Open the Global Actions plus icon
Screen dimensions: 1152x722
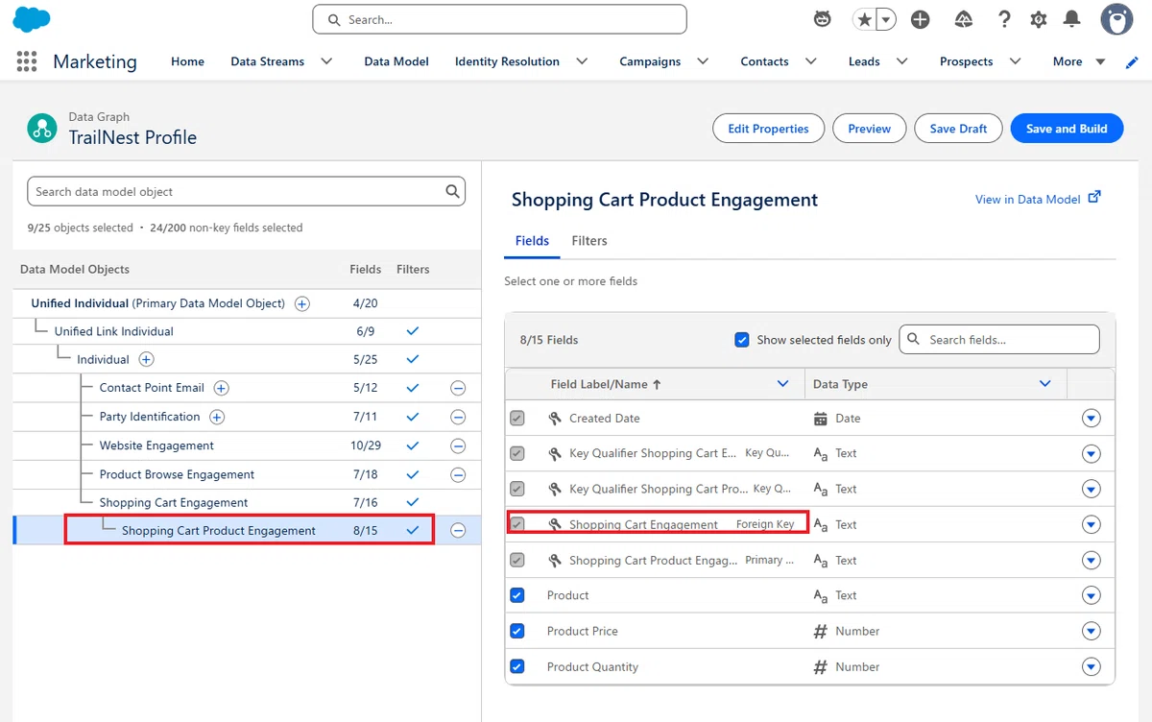coord(920,19)
